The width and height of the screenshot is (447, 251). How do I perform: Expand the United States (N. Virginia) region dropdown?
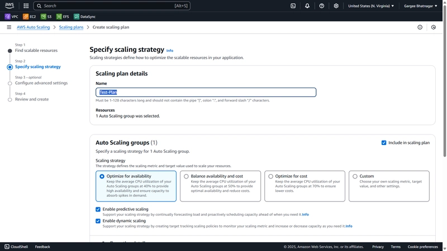coord(371,6)
